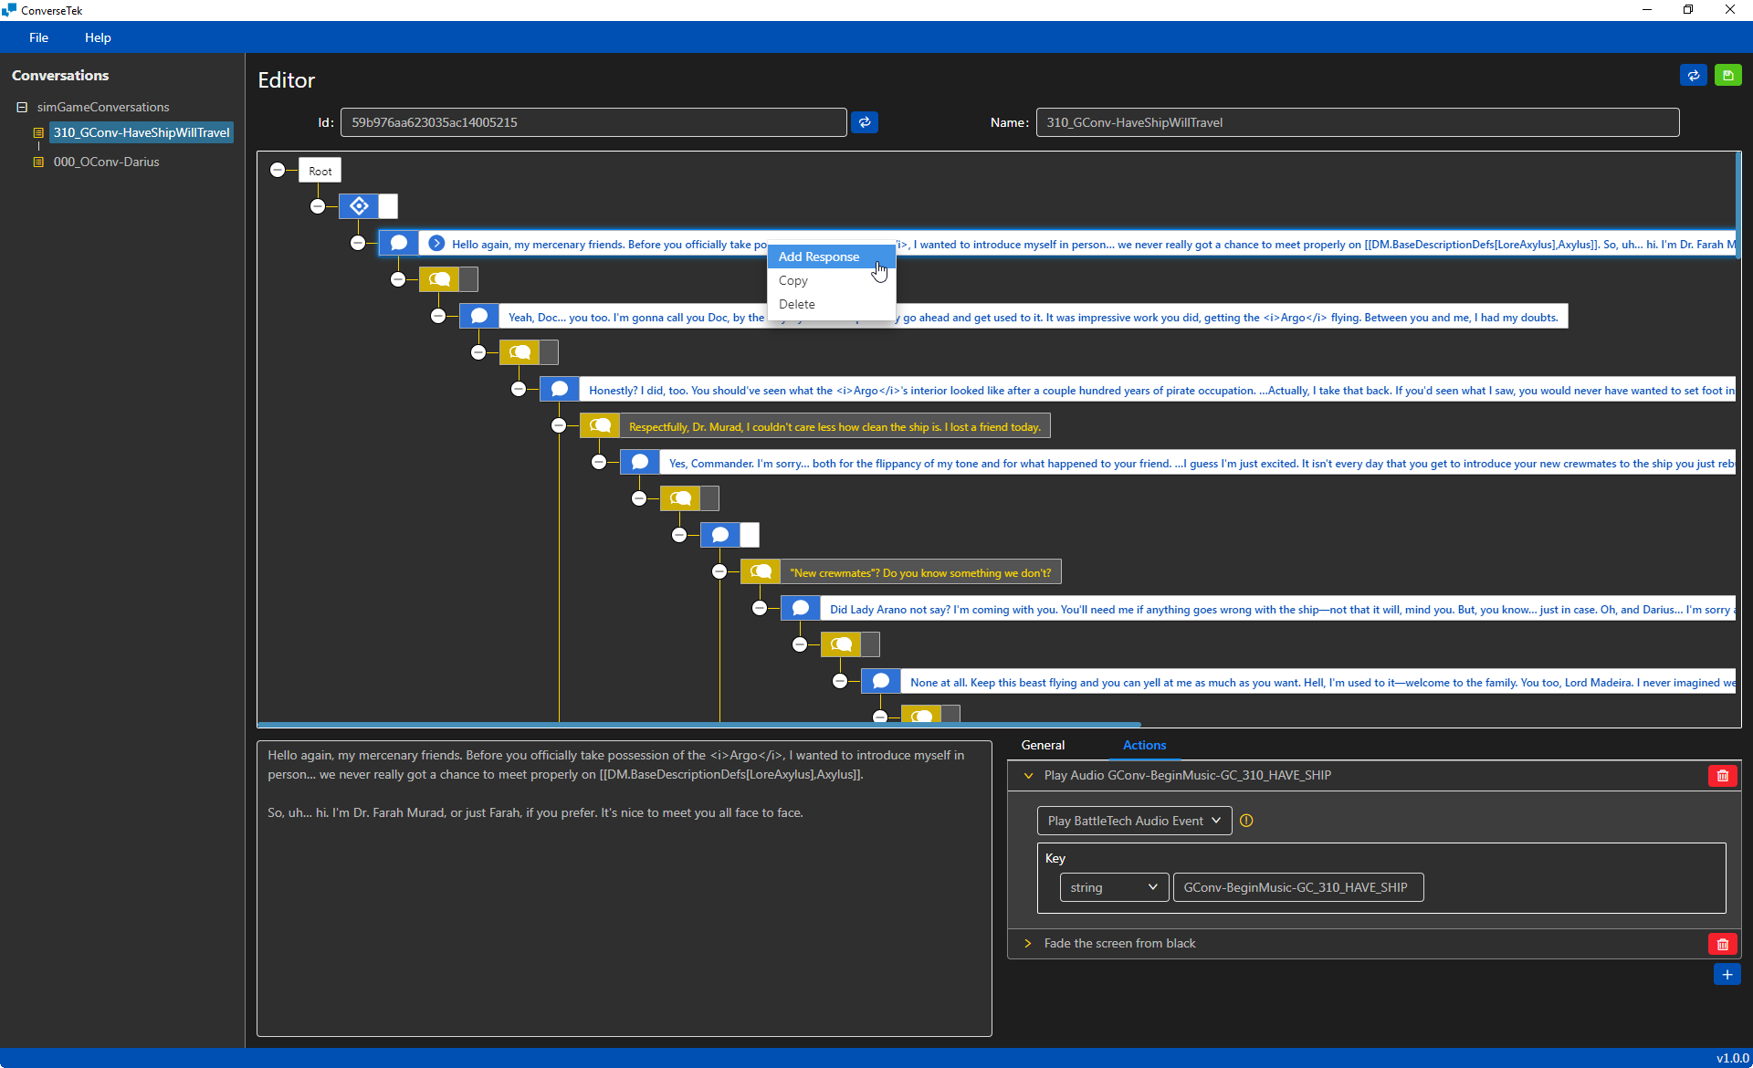Click the blue diamond root node icon

click(x=359, y=206)
